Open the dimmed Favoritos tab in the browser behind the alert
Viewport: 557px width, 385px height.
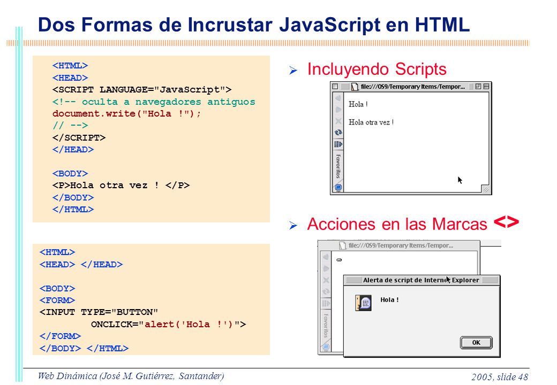pos(326,325)
